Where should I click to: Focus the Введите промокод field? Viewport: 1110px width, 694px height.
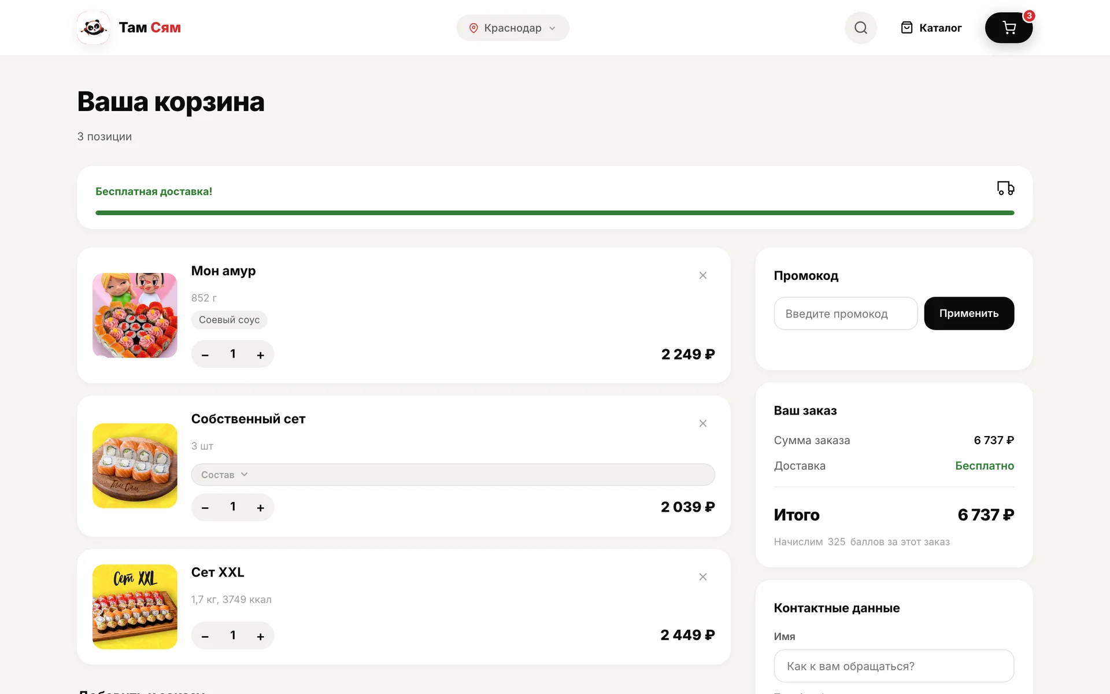coord(846,313)
